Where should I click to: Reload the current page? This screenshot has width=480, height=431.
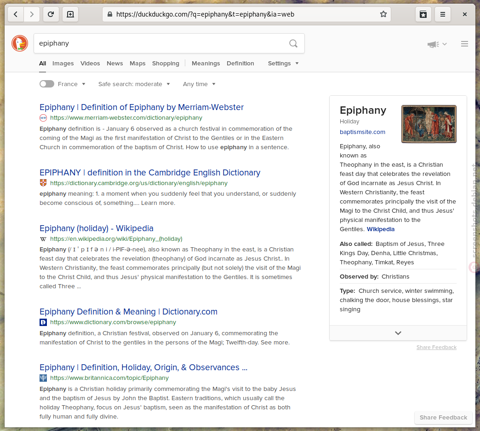coord(51,14)
